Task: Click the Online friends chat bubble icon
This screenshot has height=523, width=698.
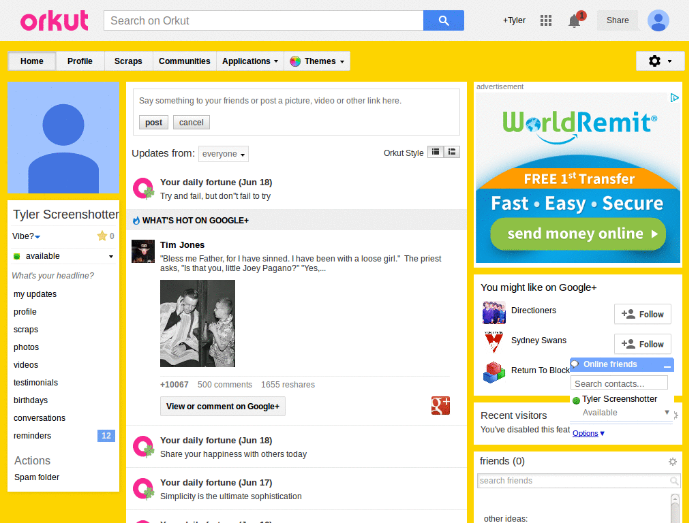Action: (575, 364)
